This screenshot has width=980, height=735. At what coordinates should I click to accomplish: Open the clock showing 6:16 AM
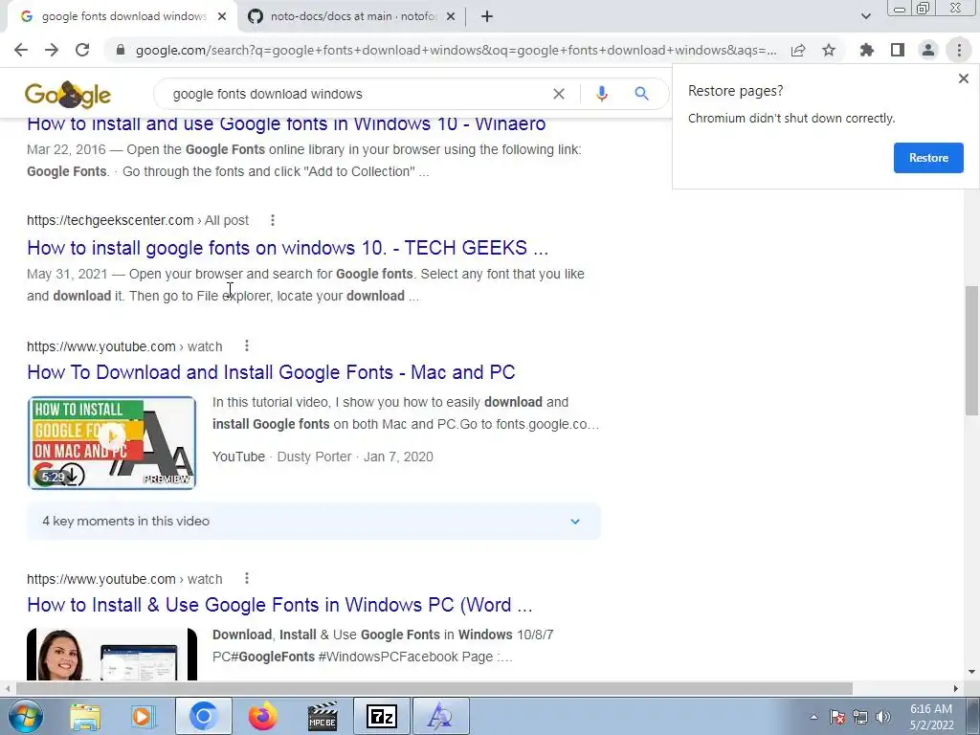pos(931,717)
